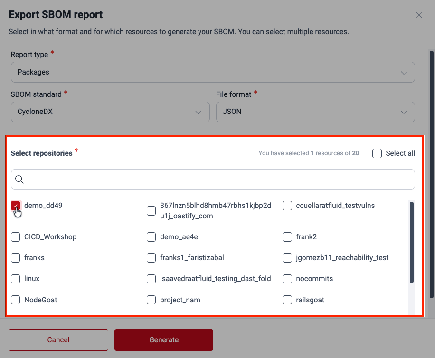Screen dimensions: 435x358
Task: Check the project_nam repository checkbox
Action: click(151, 300)
